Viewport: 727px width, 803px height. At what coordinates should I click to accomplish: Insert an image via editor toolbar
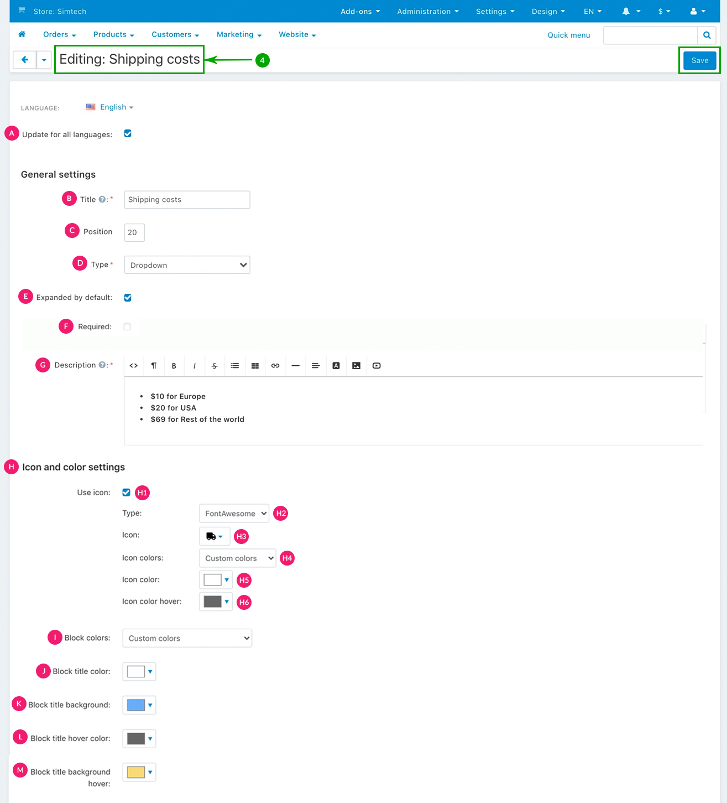coord(356,366)
